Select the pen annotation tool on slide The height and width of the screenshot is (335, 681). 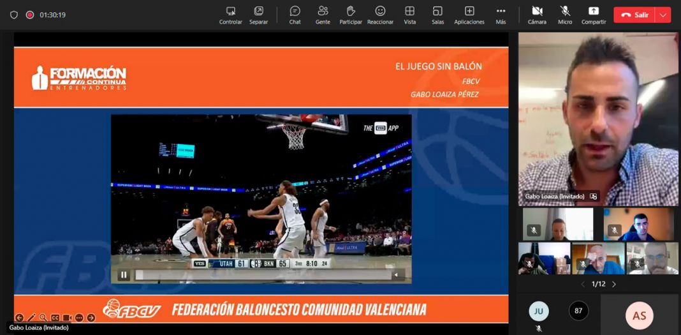(x=31, y=318)
